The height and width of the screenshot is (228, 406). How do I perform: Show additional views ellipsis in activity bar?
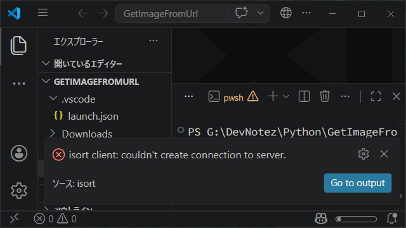click(19, 84)
